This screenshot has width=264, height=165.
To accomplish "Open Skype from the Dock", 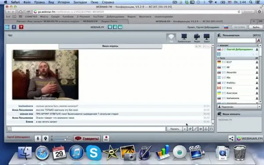I will 94,153.
